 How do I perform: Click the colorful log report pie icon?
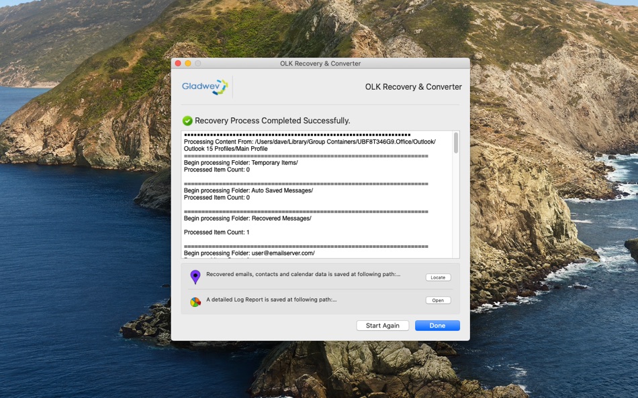pyautogui.click(x=195, y=302)
